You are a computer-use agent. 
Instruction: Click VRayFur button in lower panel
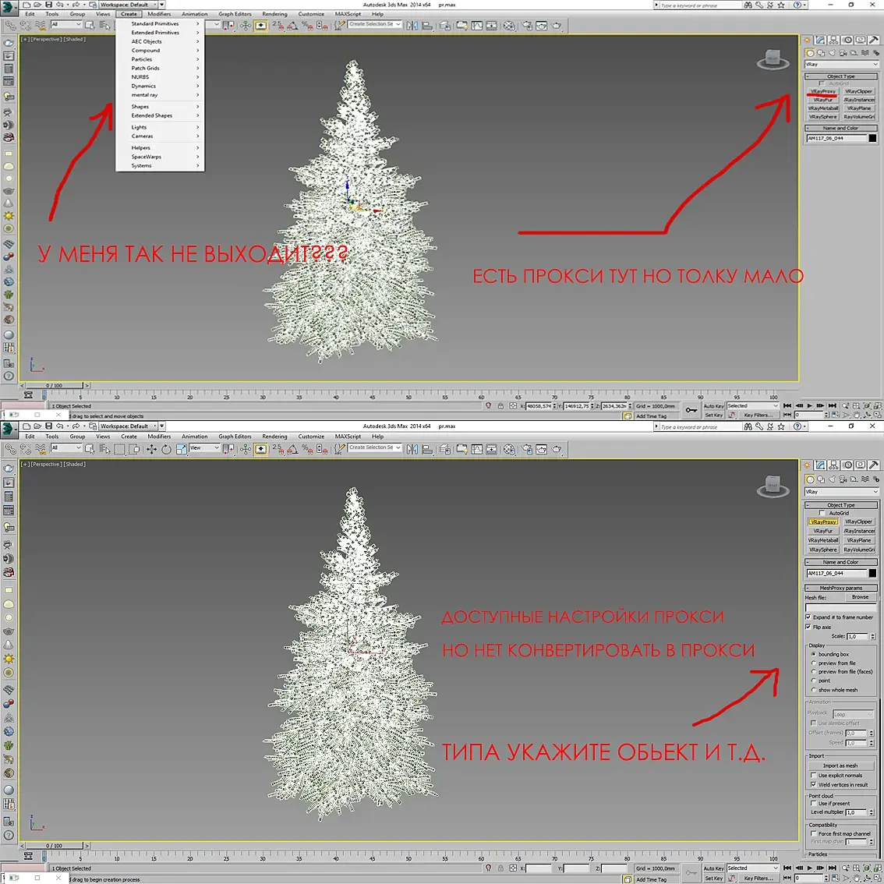point(823,531)
